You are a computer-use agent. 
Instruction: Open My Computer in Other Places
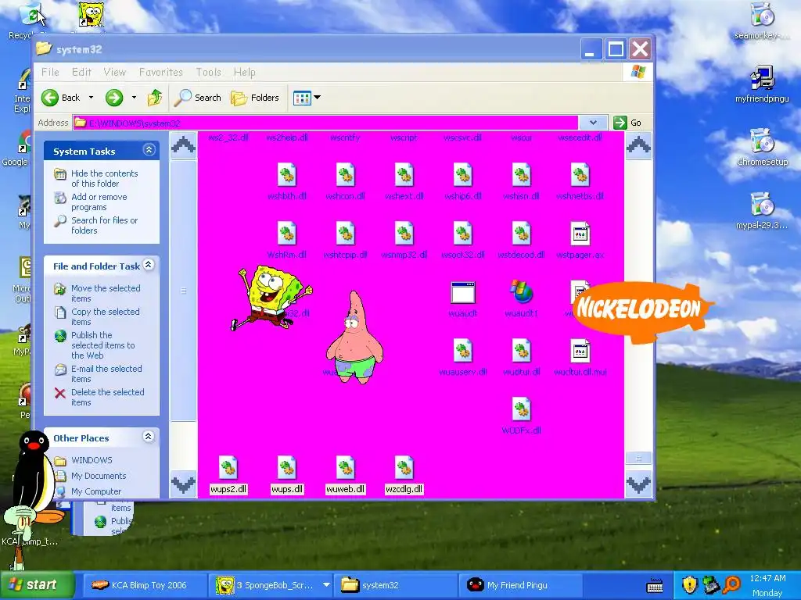96,491
